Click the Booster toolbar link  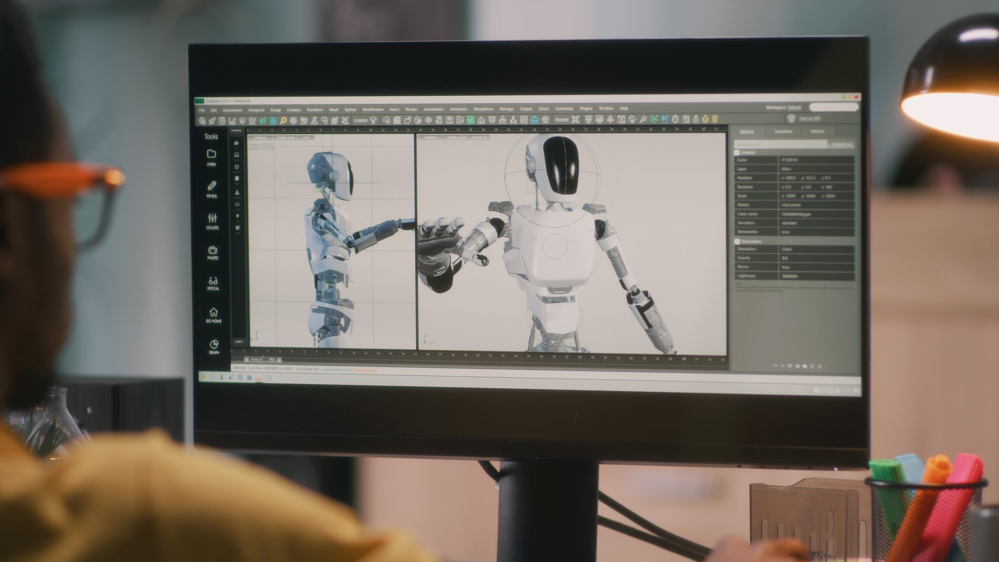click(562, 119)
